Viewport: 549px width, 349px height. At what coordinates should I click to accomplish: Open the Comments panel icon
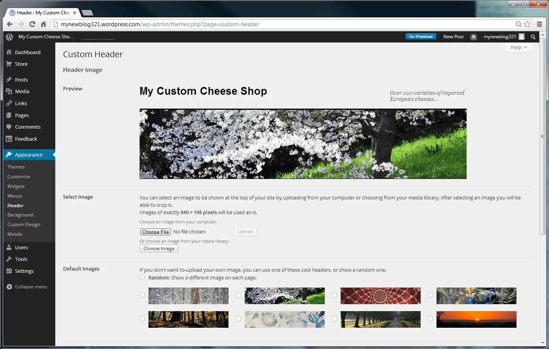pos(9,127)
